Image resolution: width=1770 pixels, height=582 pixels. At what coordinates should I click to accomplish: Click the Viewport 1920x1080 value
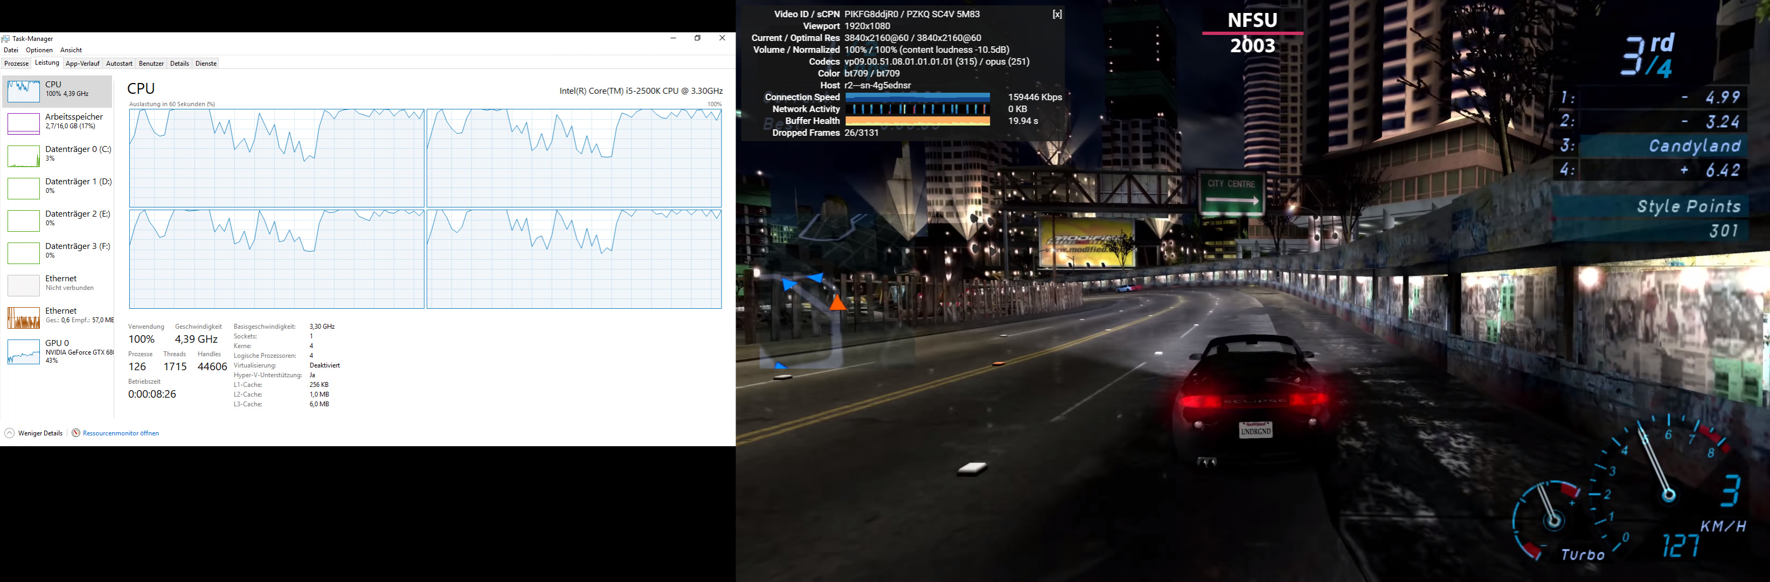pyautogui.click(x=867, y=26)
